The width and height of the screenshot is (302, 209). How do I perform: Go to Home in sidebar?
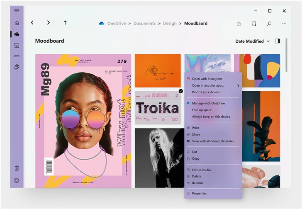pos(17,23)
